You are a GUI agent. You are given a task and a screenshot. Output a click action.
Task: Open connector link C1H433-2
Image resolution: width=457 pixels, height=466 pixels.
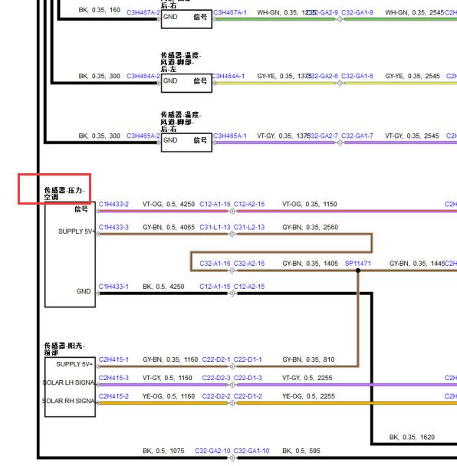click(x=113, y=204)
